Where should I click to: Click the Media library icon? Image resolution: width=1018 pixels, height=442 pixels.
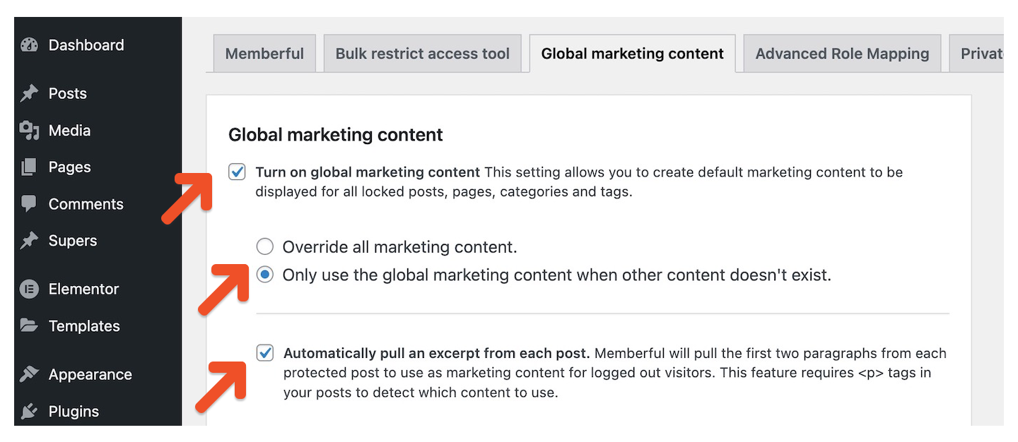pos(29,131)
